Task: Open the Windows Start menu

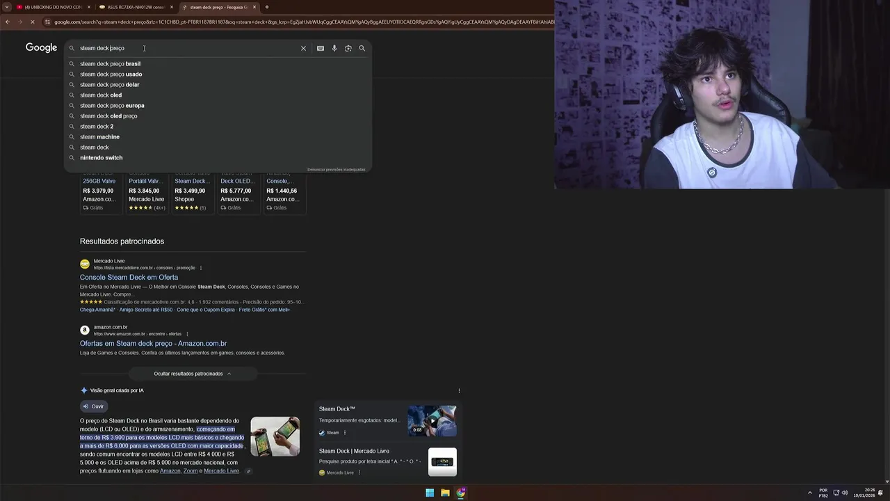Action: pyautogui.click(x=430, y=493)
